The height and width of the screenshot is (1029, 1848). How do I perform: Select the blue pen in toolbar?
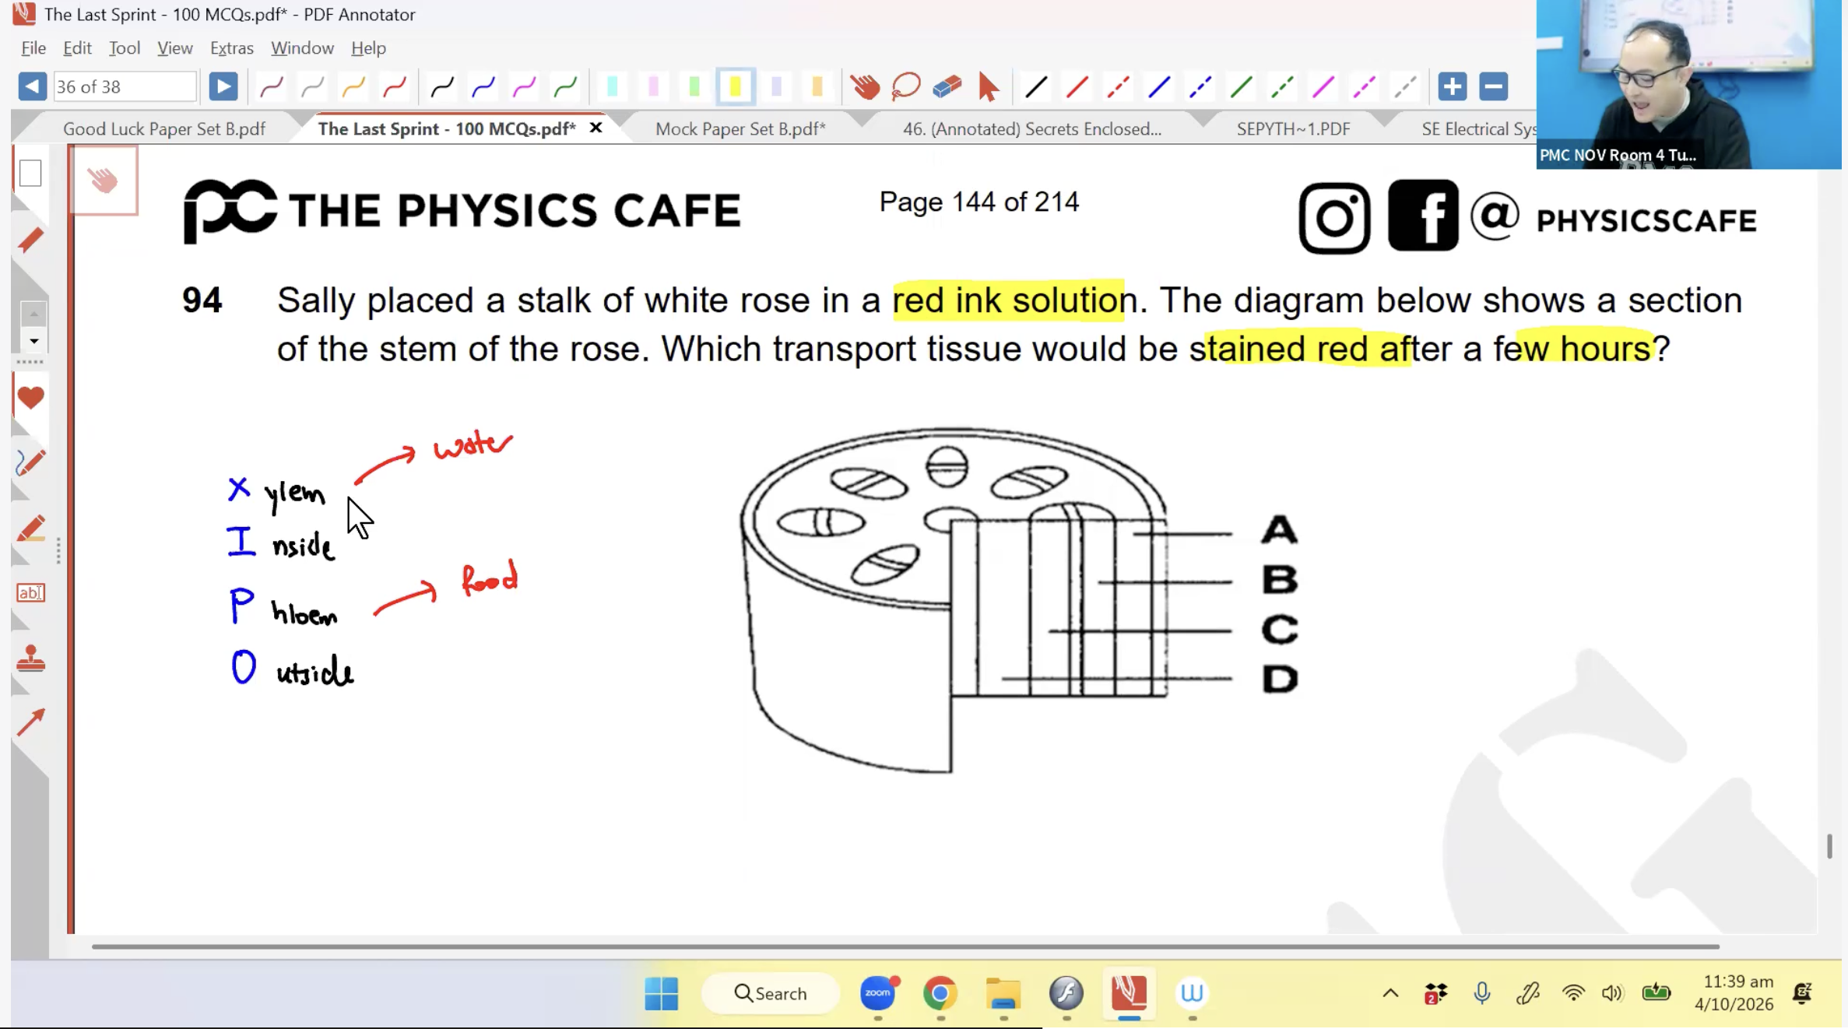(x=483, y=86)
